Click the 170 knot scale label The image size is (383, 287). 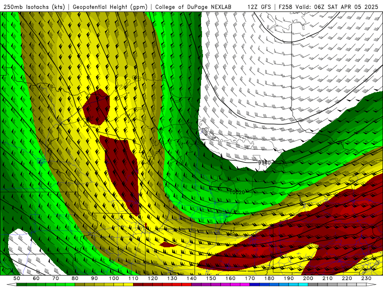tap(249, 278)
